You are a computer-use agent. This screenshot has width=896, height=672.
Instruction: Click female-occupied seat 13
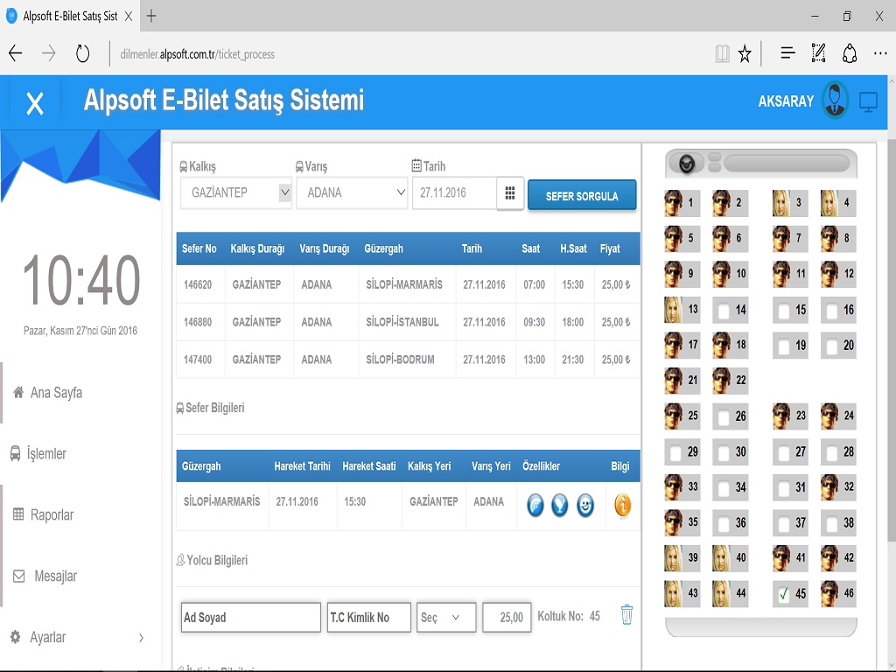tap(682, 310)
